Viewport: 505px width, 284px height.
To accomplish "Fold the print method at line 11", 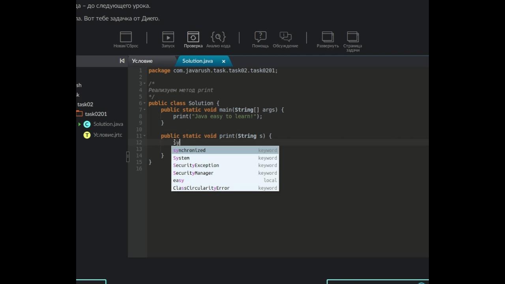I will coord(145,136).
